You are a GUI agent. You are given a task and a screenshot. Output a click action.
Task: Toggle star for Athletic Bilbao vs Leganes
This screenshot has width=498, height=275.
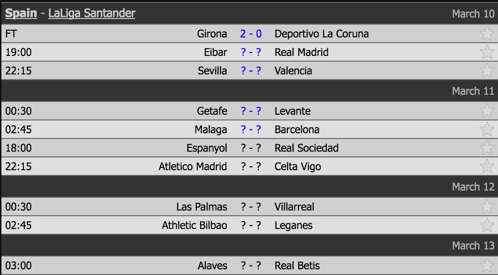coord(487,225)
